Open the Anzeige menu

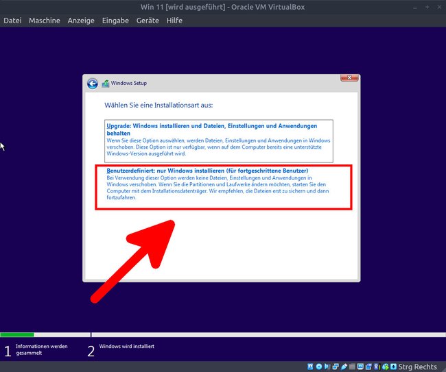[x=81, y=21]
